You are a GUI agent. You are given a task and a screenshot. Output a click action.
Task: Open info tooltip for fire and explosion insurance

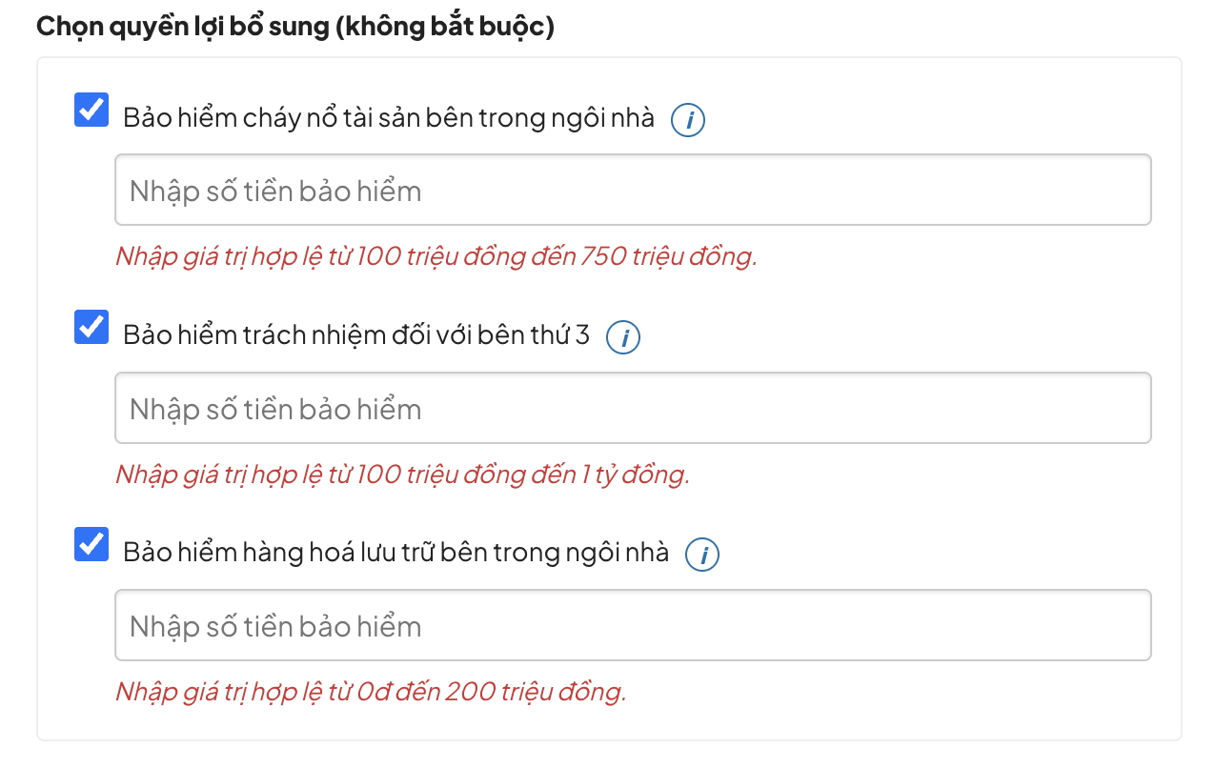coord(688,120)
